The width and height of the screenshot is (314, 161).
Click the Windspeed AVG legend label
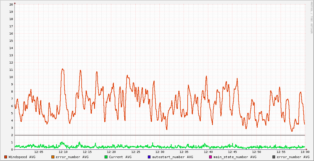(x=22, y=157)
